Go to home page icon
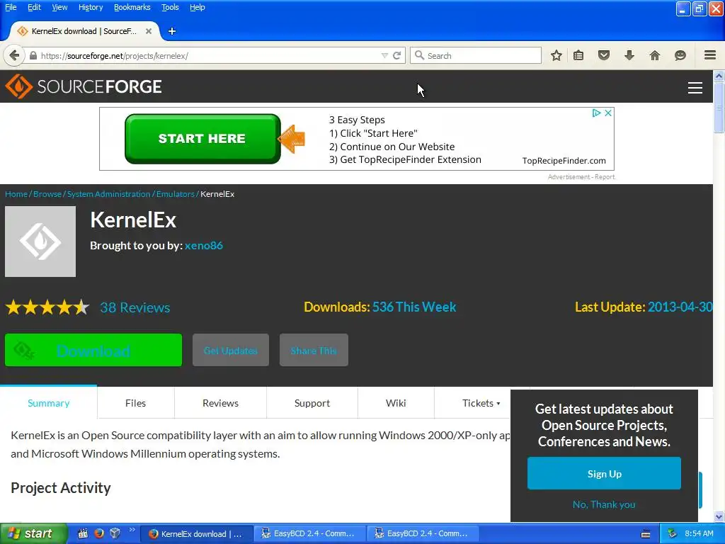Viewport: 725px width, 544px height. pos(655,55)
